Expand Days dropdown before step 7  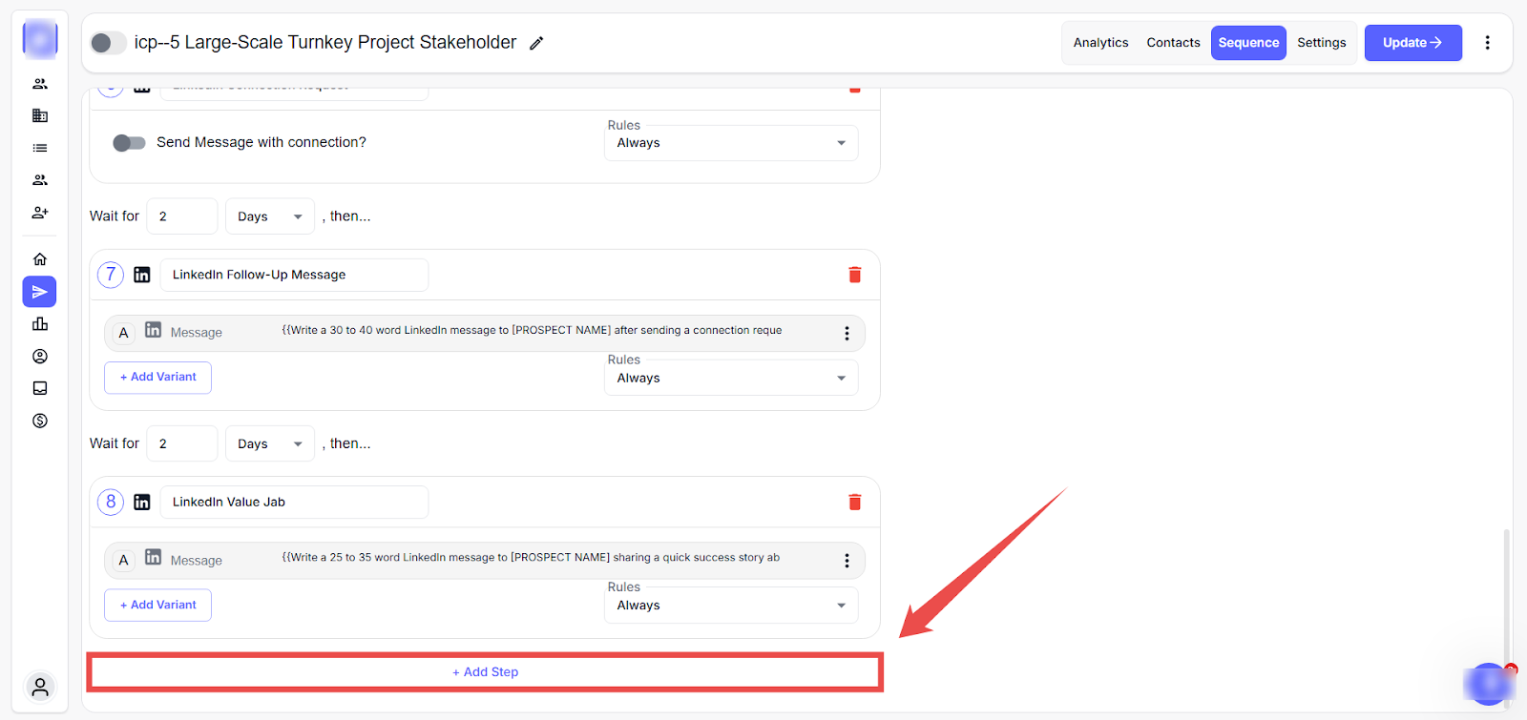269,216
